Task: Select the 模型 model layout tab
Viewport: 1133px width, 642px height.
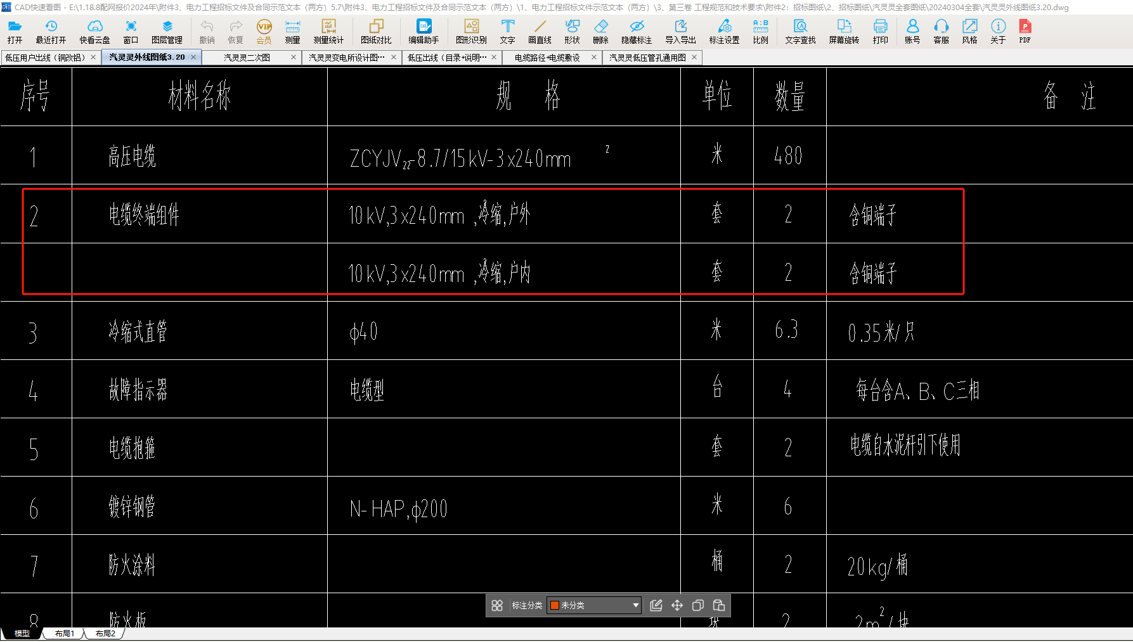Action: click(x=22, y=633)
